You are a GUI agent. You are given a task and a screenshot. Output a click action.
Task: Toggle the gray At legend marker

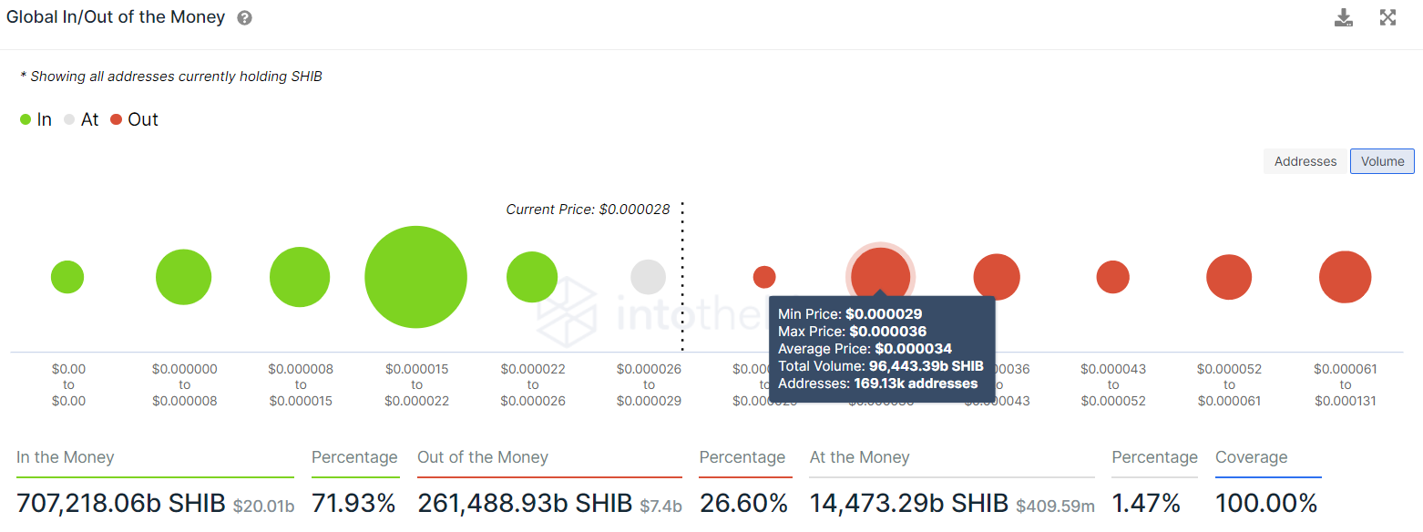coord(69,119)
